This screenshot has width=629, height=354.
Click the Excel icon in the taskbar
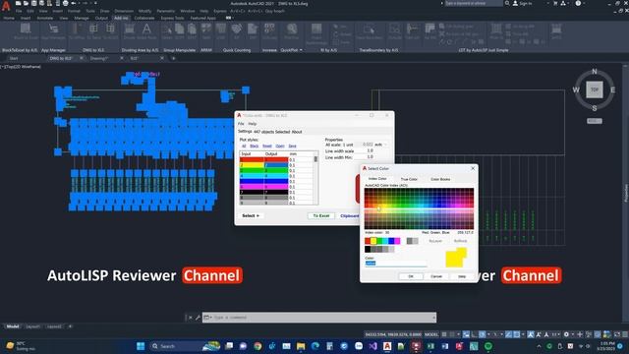click(x=430, y=346)
